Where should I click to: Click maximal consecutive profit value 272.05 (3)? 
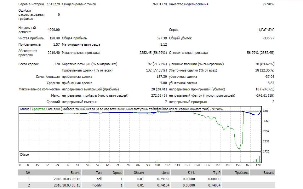coord(159,95)
